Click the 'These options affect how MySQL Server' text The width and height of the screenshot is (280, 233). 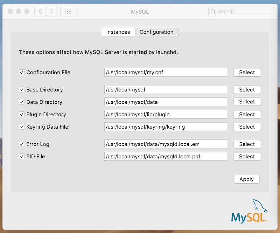click(70, 52)
